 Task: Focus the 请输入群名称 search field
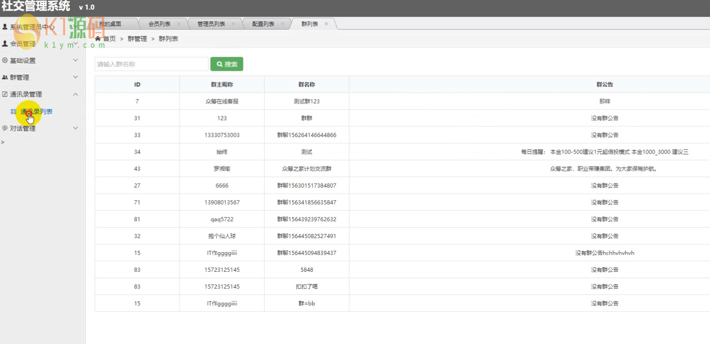pyautogui.click(x=151, y=64)
